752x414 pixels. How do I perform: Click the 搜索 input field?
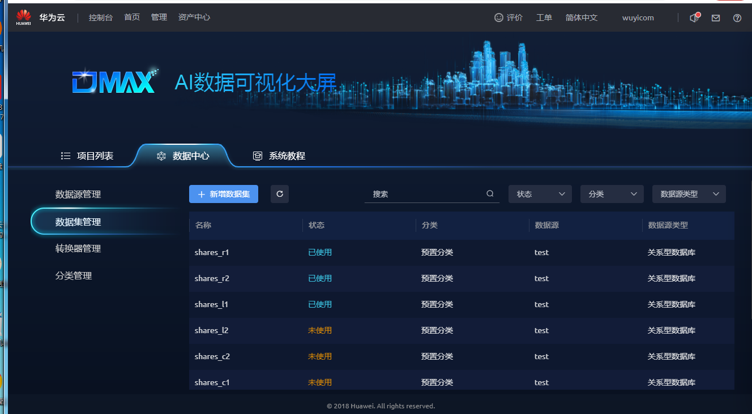click(x=432, y=194)
